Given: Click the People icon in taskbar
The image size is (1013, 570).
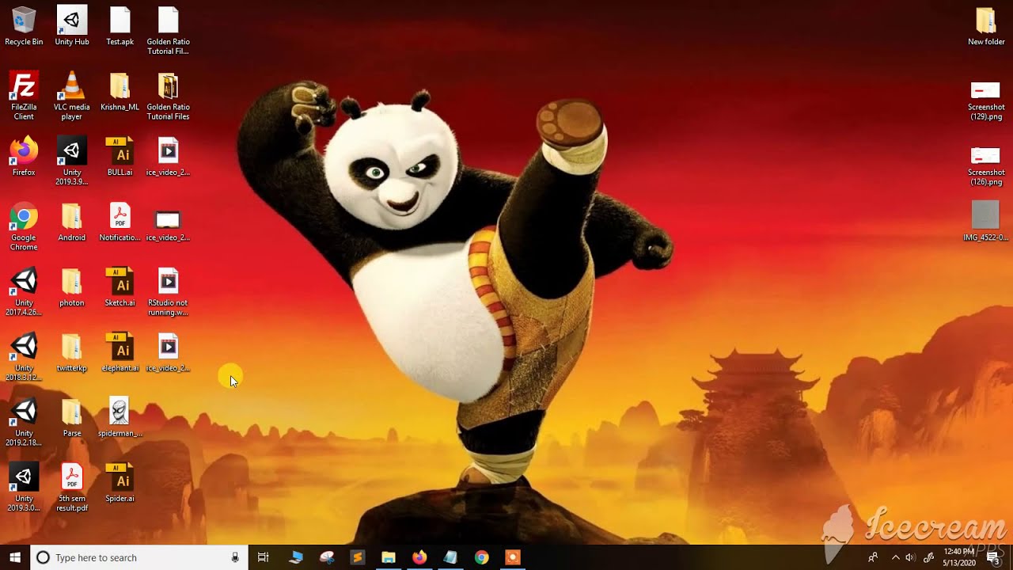Looking at the screenshot, I should coord(873,557).
